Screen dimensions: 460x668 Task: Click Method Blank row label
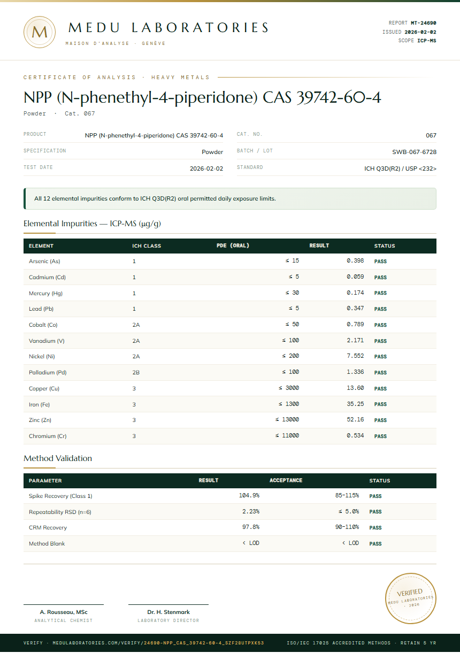pyautogui.click(x=47, y=543)
